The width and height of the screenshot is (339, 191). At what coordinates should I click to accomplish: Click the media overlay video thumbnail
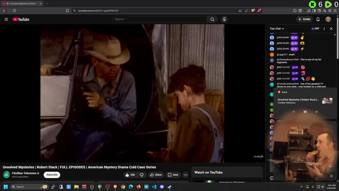pos(327,101)
